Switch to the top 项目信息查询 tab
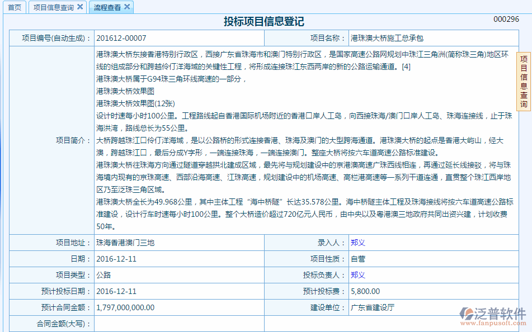 click(x=53, y=7)
